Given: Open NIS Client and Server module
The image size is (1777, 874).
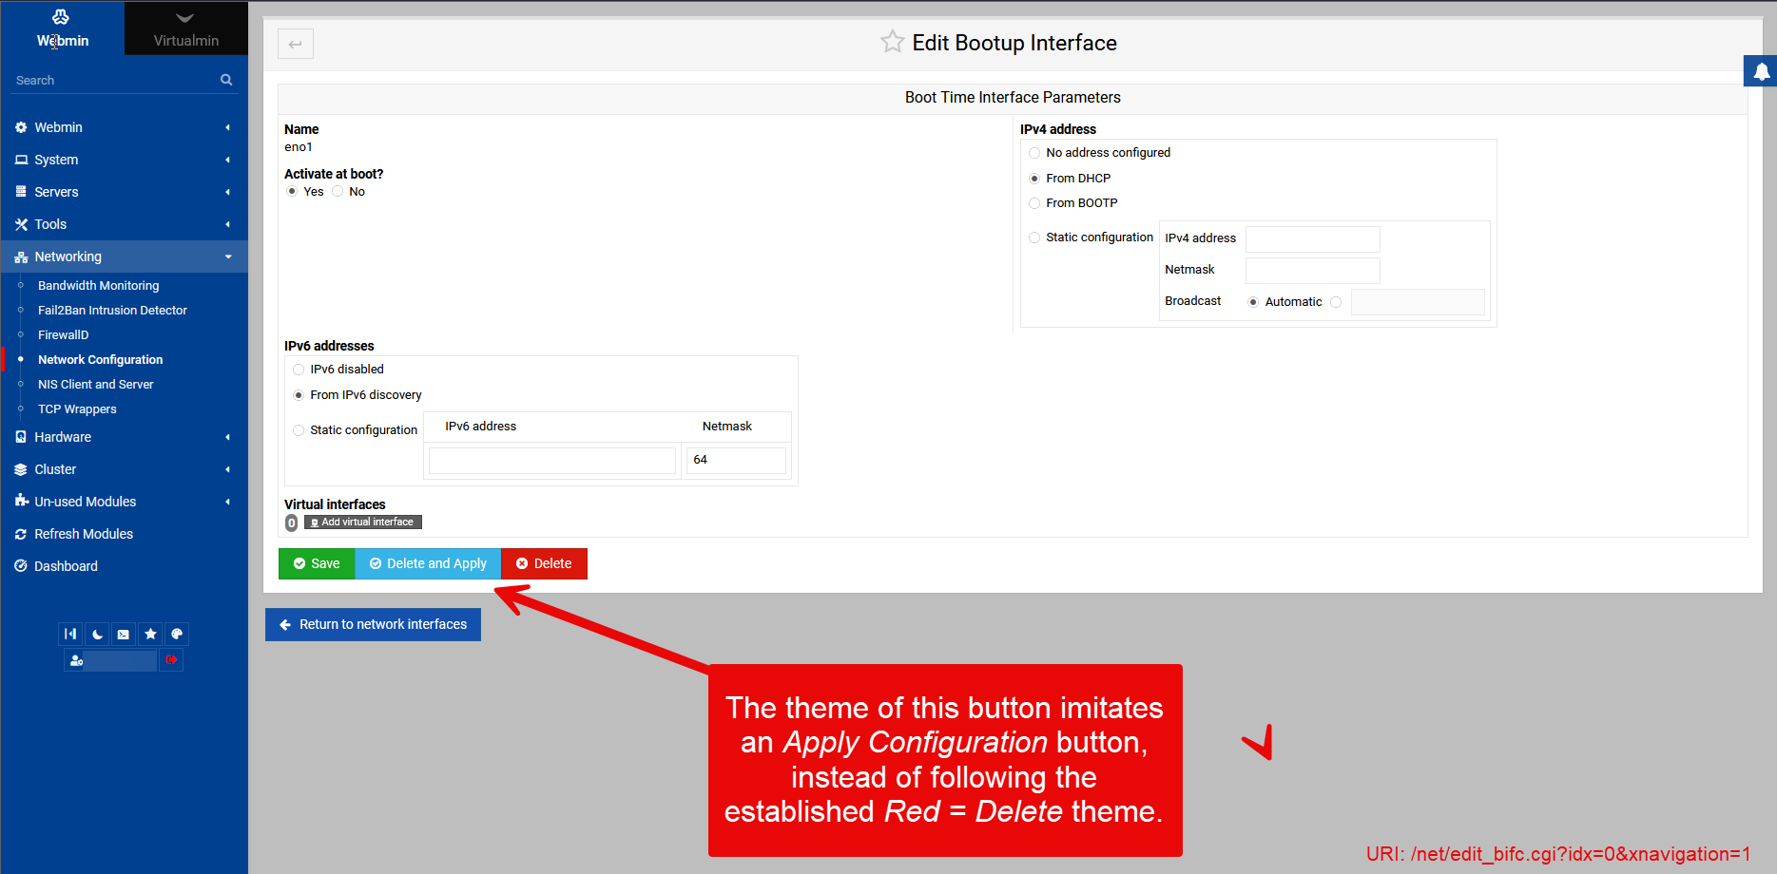Looking at the screenshot, I should [x=95, y=385].
